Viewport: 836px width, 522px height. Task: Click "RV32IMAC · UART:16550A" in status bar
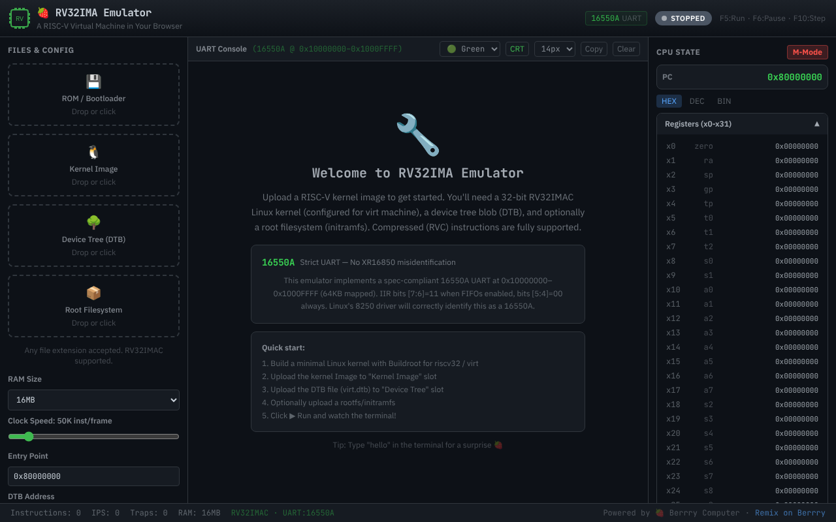[283, 513]
